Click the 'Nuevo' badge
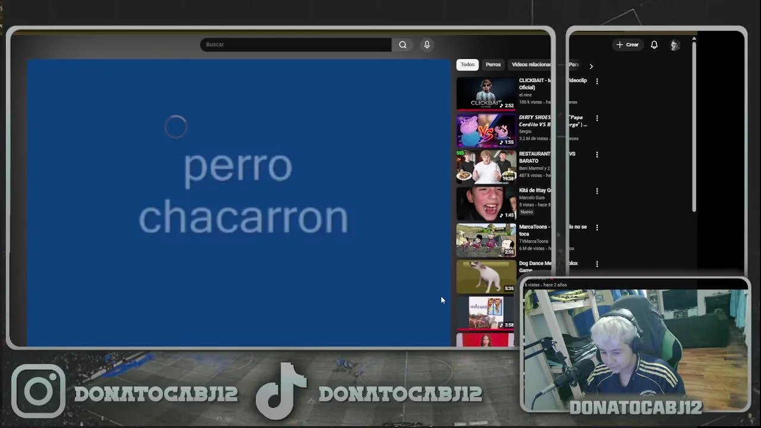Screen dimensions: 761x428 (x=527, y=212)
